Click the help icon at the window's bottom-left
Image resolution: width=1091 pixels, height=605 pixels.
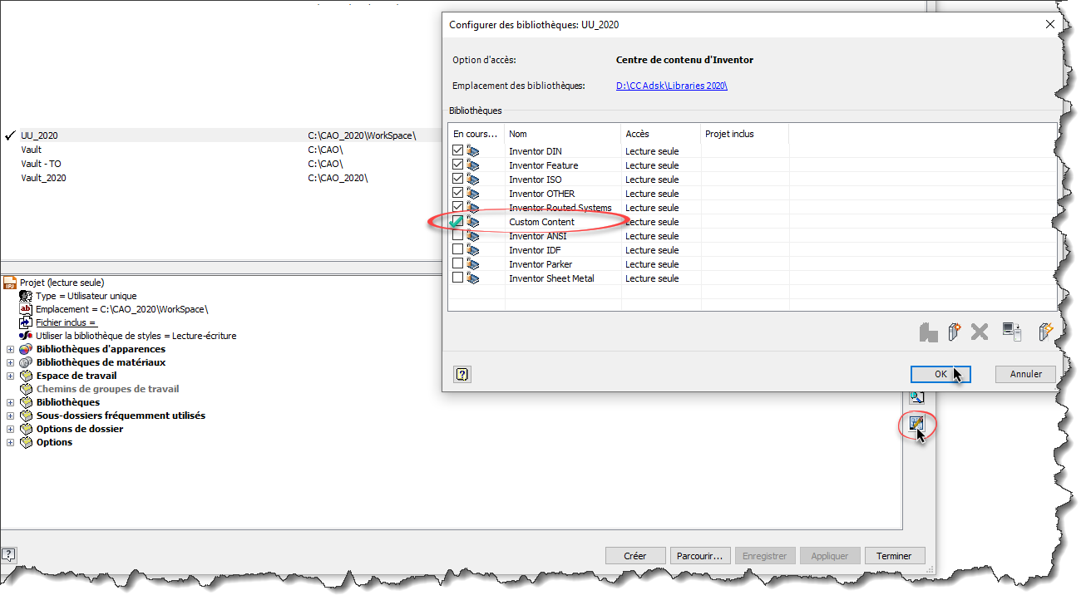point(8,555)
